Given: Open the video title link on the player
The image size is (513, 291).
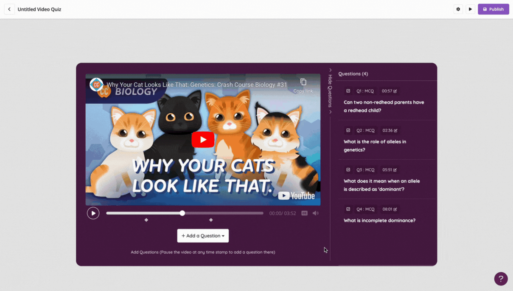Looking at the screenshot, I should coord(197,85).
